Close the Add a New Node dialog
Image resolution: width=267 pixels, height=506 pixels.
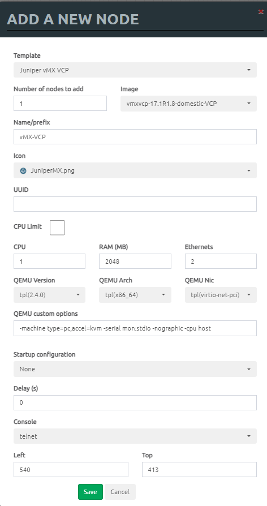261,12
